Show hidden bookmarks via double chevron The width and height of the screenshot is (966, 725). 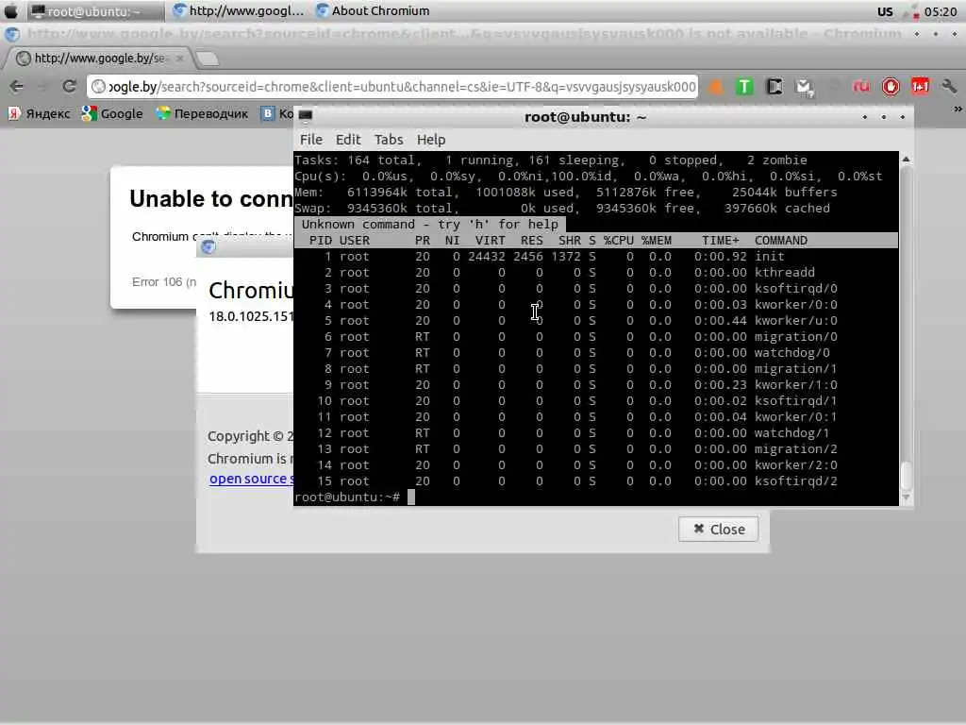tap(958, 110)
